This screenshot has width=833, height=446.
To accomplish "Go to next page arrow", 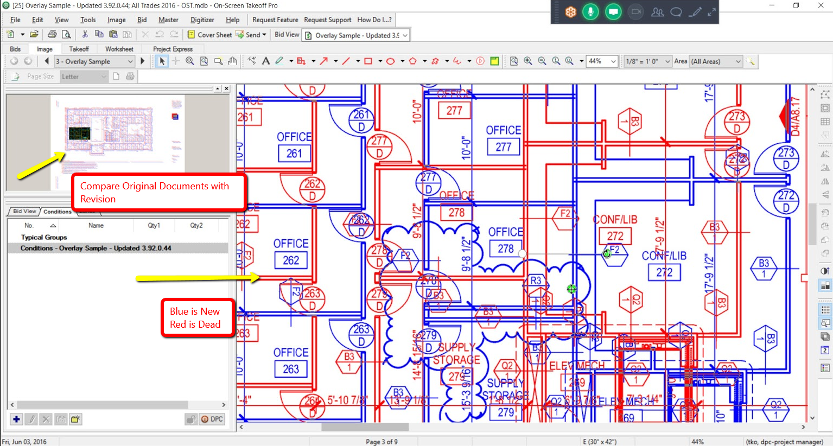I will tap(143, 61).
